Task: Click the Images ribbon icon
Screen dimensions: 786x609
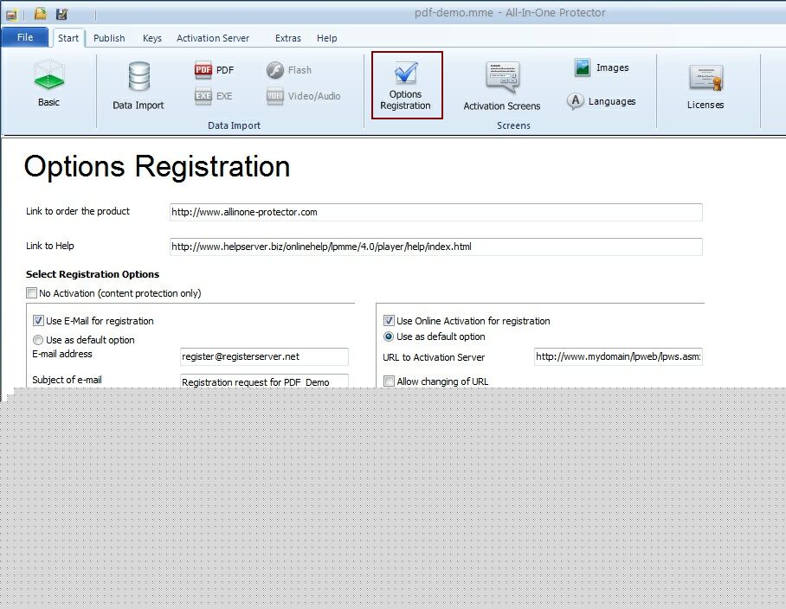Action: (583, 67)
